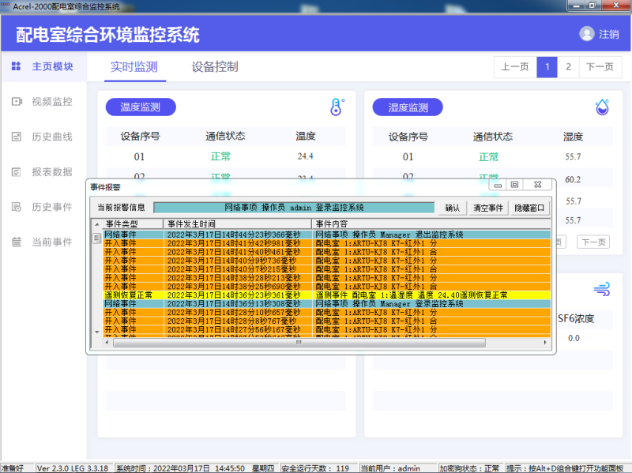Click the vertical scrollbar thumb in event list
Image resolution: width=632 pixels, height=473 pixels.
[x=96, y=238]
